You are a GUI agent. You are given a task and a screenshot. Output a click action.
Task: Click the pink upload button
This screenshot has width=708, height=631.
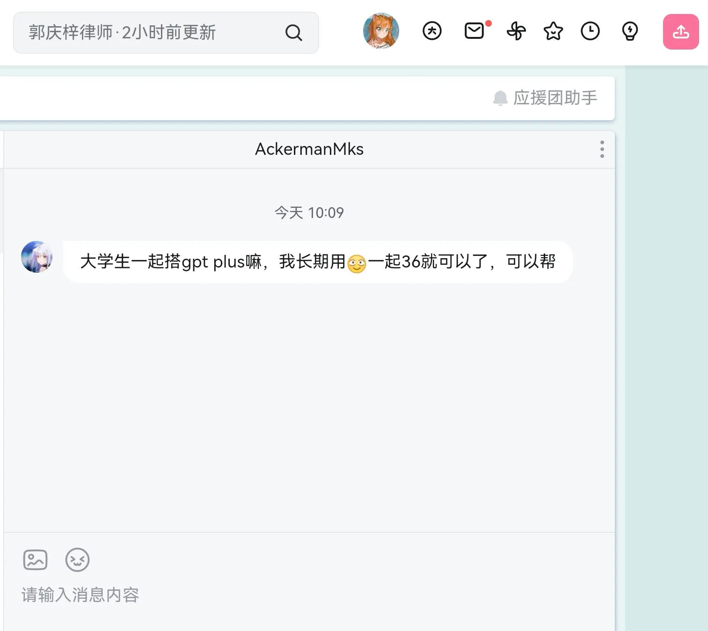[680, 32]
